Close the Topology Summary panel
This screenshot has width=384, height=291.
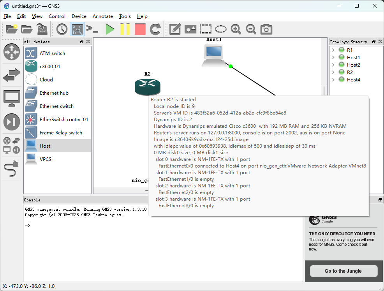pos(380,41)
